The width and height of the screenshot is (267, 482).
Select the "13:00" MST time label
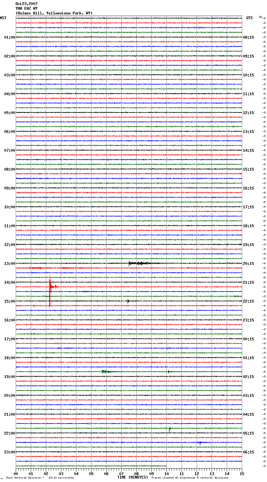pos(10,264)
